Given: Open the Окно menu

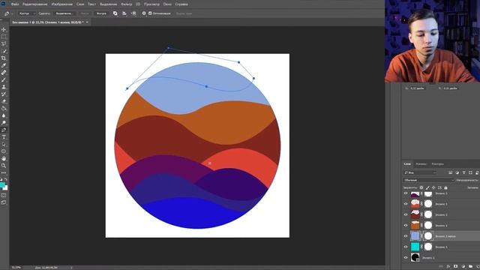Looking at the screenshot, I should [167, 4].
